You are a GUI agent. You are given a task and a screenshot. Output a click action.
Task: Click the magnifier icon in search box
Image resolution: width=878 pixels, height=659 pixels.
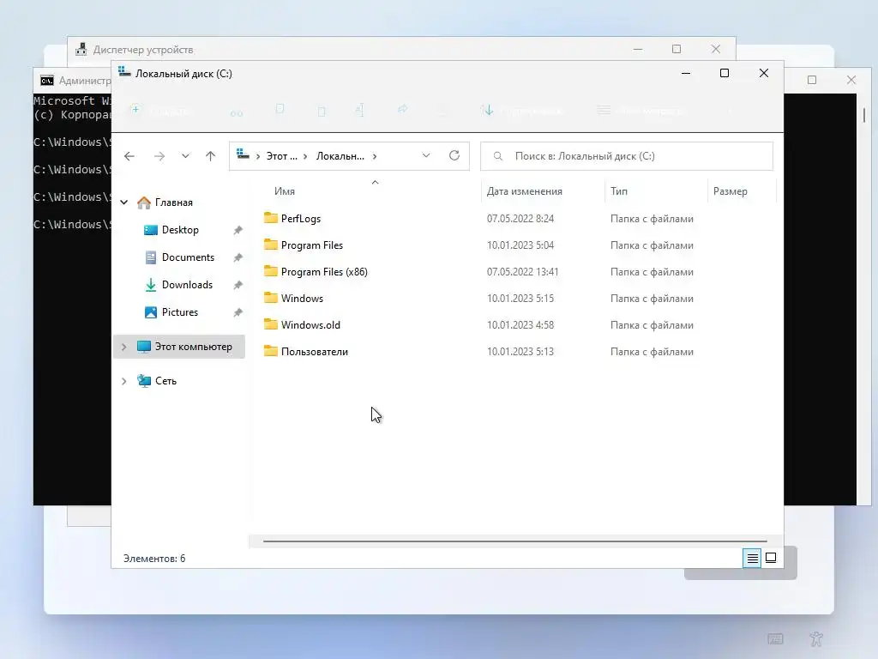coord(498,156)
